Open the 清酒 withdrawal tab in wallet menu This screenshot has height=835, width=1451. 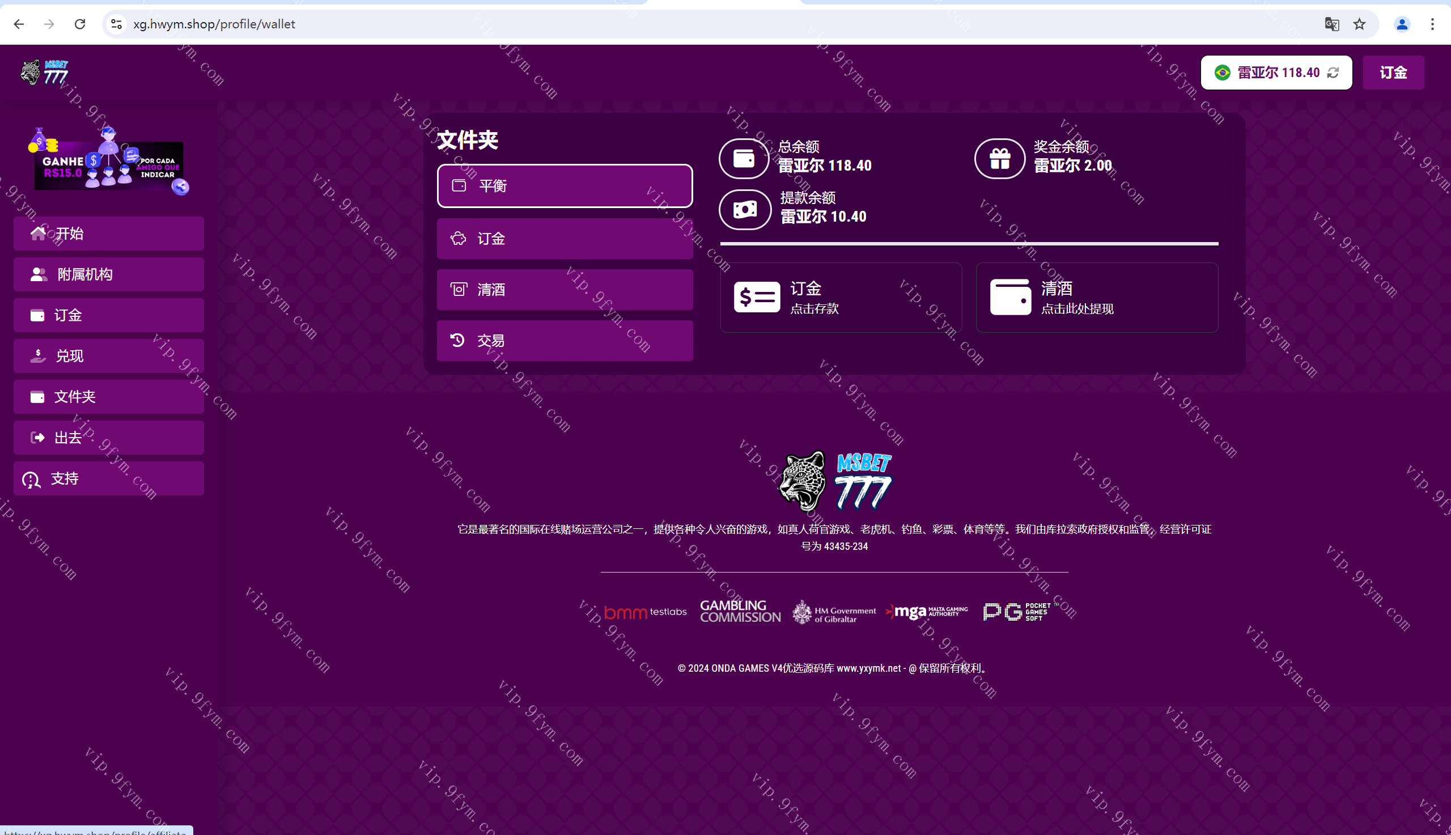tap(564, 290)
